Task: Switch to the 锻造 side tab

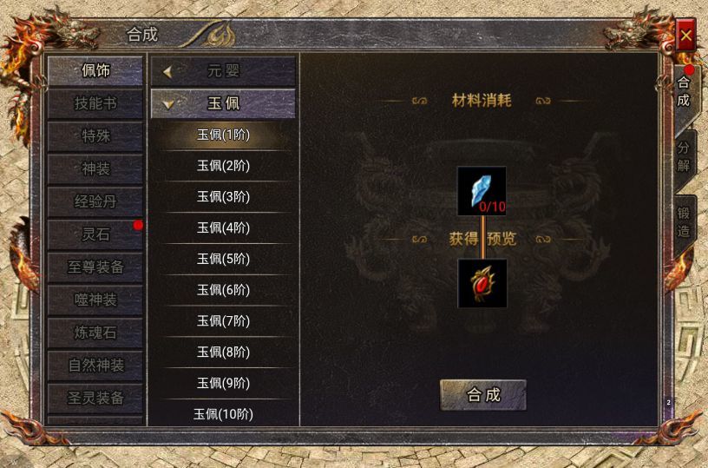Action: (684, 221)
